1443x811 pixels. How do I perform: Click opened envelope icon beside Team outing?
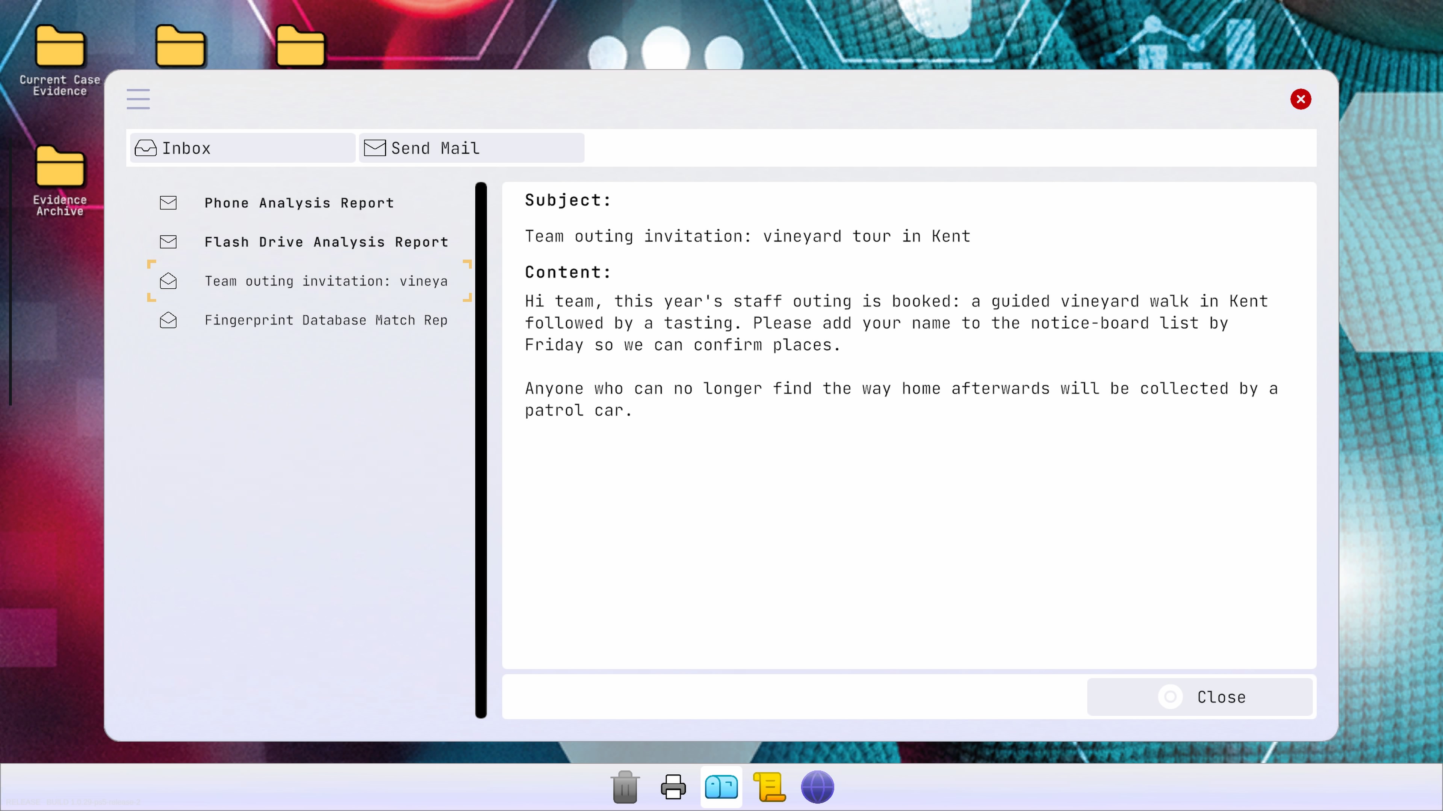pyautogui.click(x=168, y=280)
